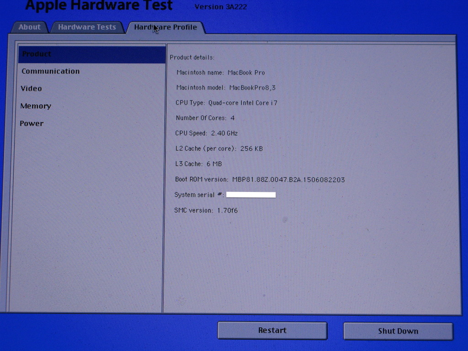Screen dimensions: 468x351
Task: Click the 'Macintosh name: MacBook Pro' line
Action: tap(221, 73)
